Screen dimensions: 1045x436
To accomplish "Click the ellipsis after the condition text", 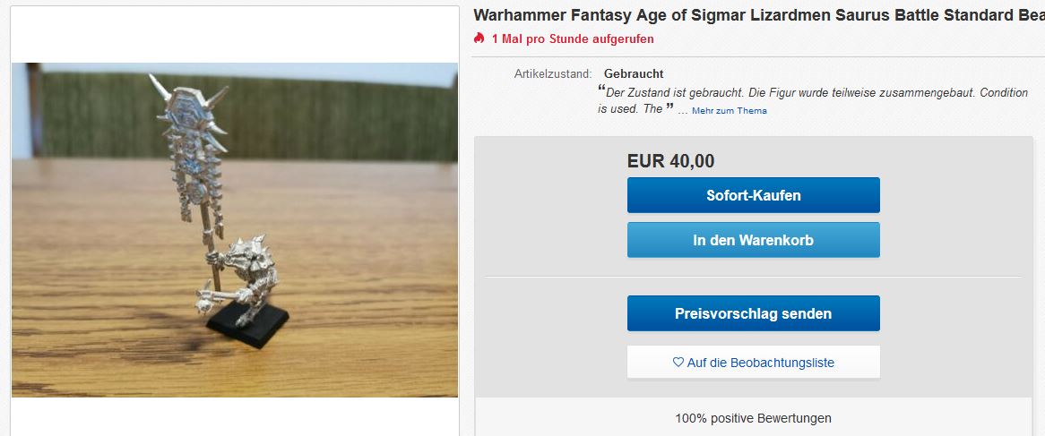I will click(683, 110).
